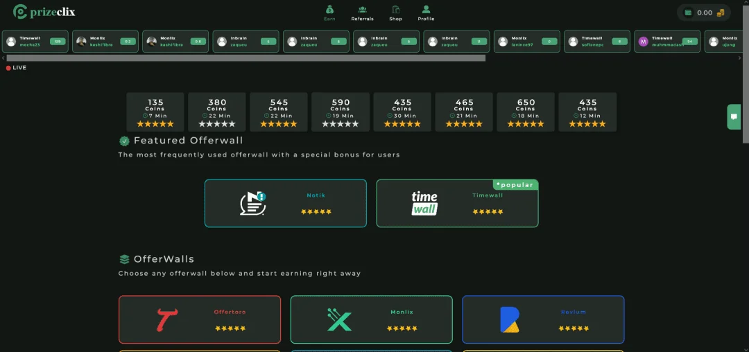This screenshot has height=352, width=749.
Task: Click the prizeclix logo
Action: (44, 12)
